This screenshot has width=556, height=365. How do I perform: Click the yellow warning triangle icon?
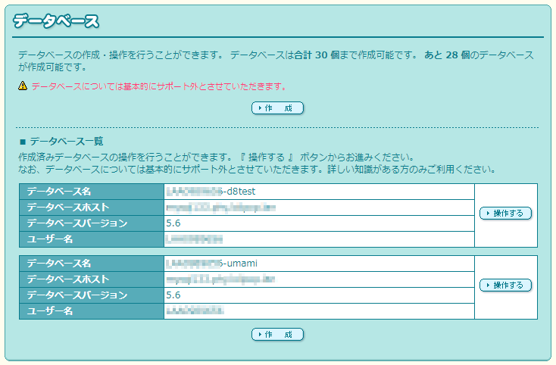tap(23, 86)
